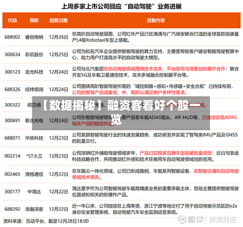Select stock code 300322

tap(13, 105)
